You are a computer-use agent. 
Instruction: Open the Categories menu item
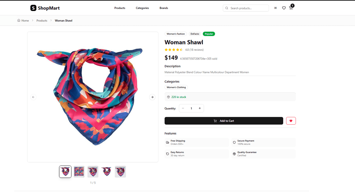pyautogui.click(x=142, y=8)
